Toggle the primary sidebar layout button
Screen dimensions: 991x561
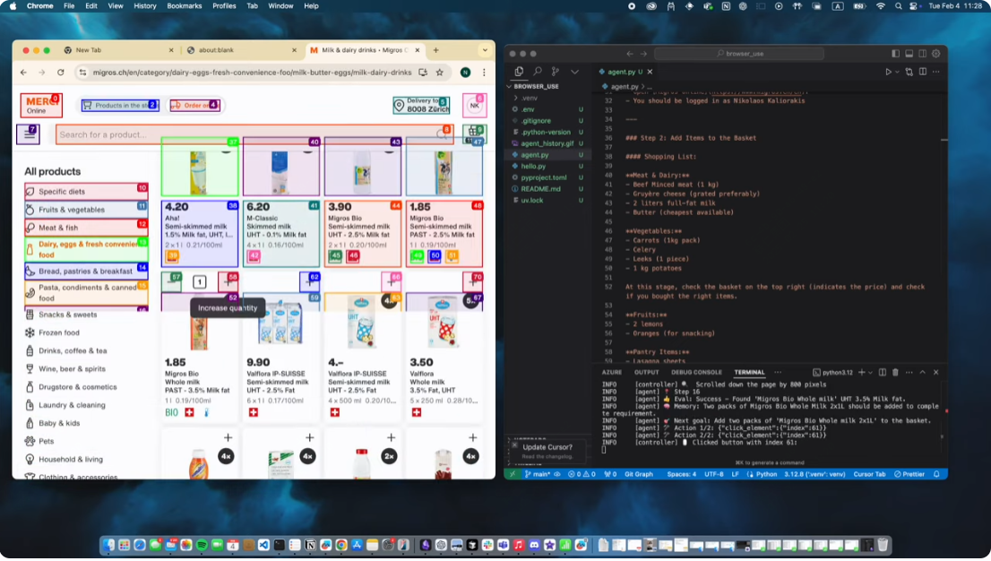pyautogui.click(x=894, y=54)
